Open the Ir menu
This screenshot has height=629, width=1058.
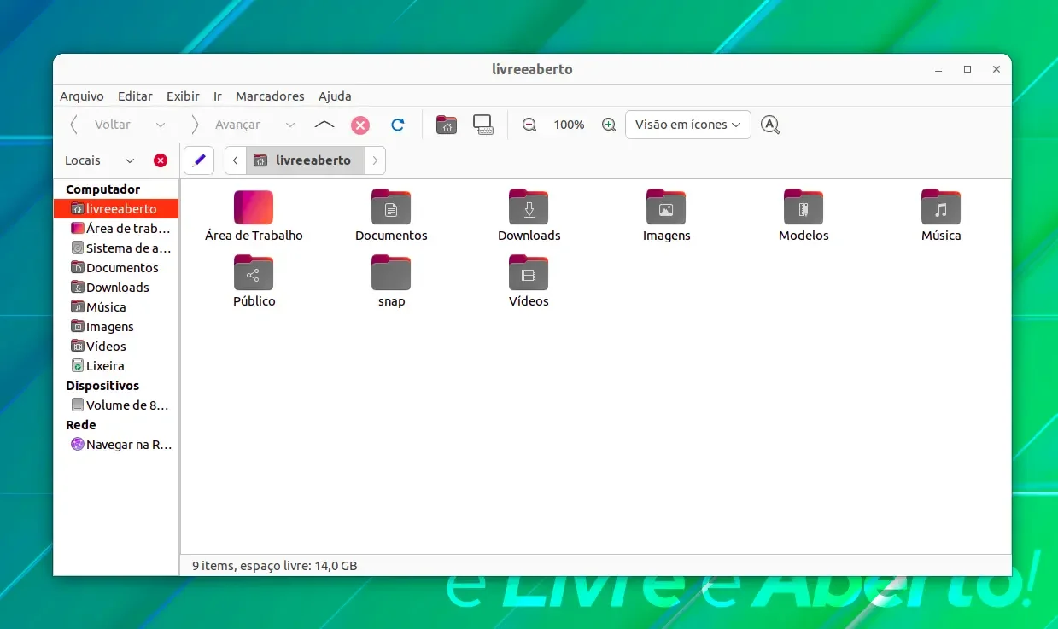tap(218, 96)
